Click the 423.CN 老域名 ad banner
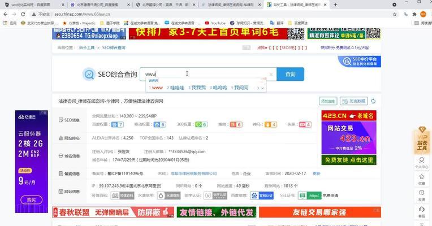The width and height of the screenshot is (432, 226). coord(349,116)
